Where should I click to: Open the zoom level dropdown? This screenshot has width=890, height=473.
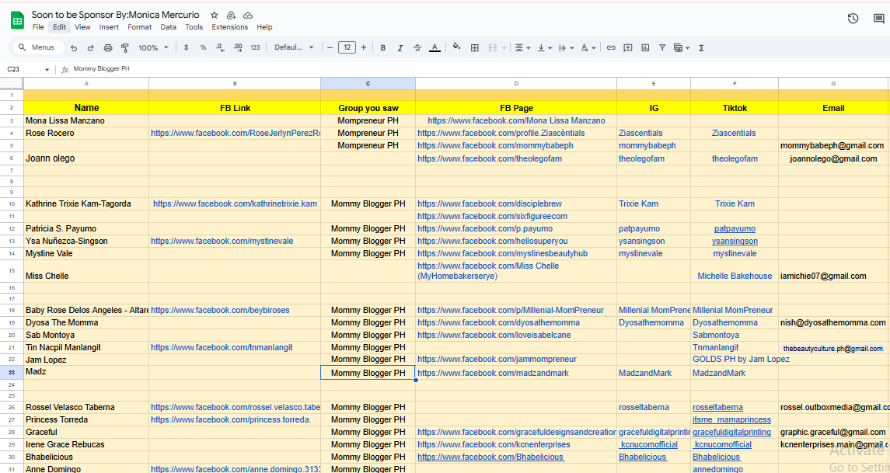[153, 47]
